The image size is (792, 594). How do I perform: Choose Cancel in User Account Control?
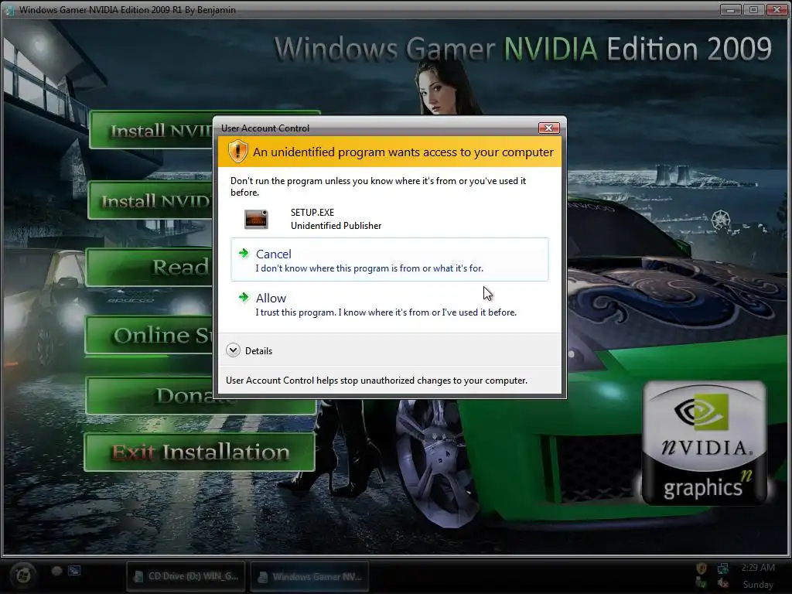[390, 260]
